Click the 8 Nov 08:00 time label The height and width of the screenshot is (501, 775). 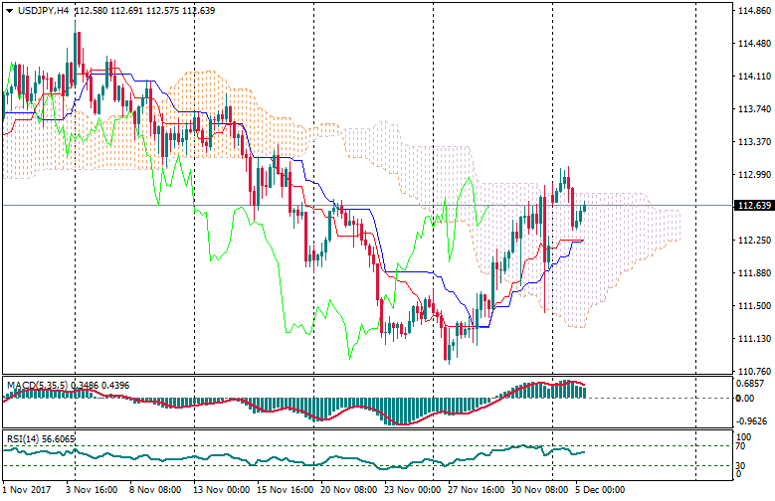point(157,490)
